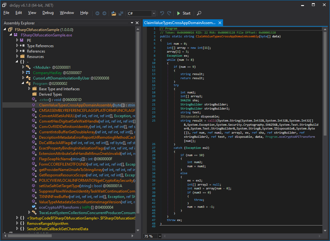330x241 pixels.
Task: Open the 75% zoom level dropdown
Action: 160,236
